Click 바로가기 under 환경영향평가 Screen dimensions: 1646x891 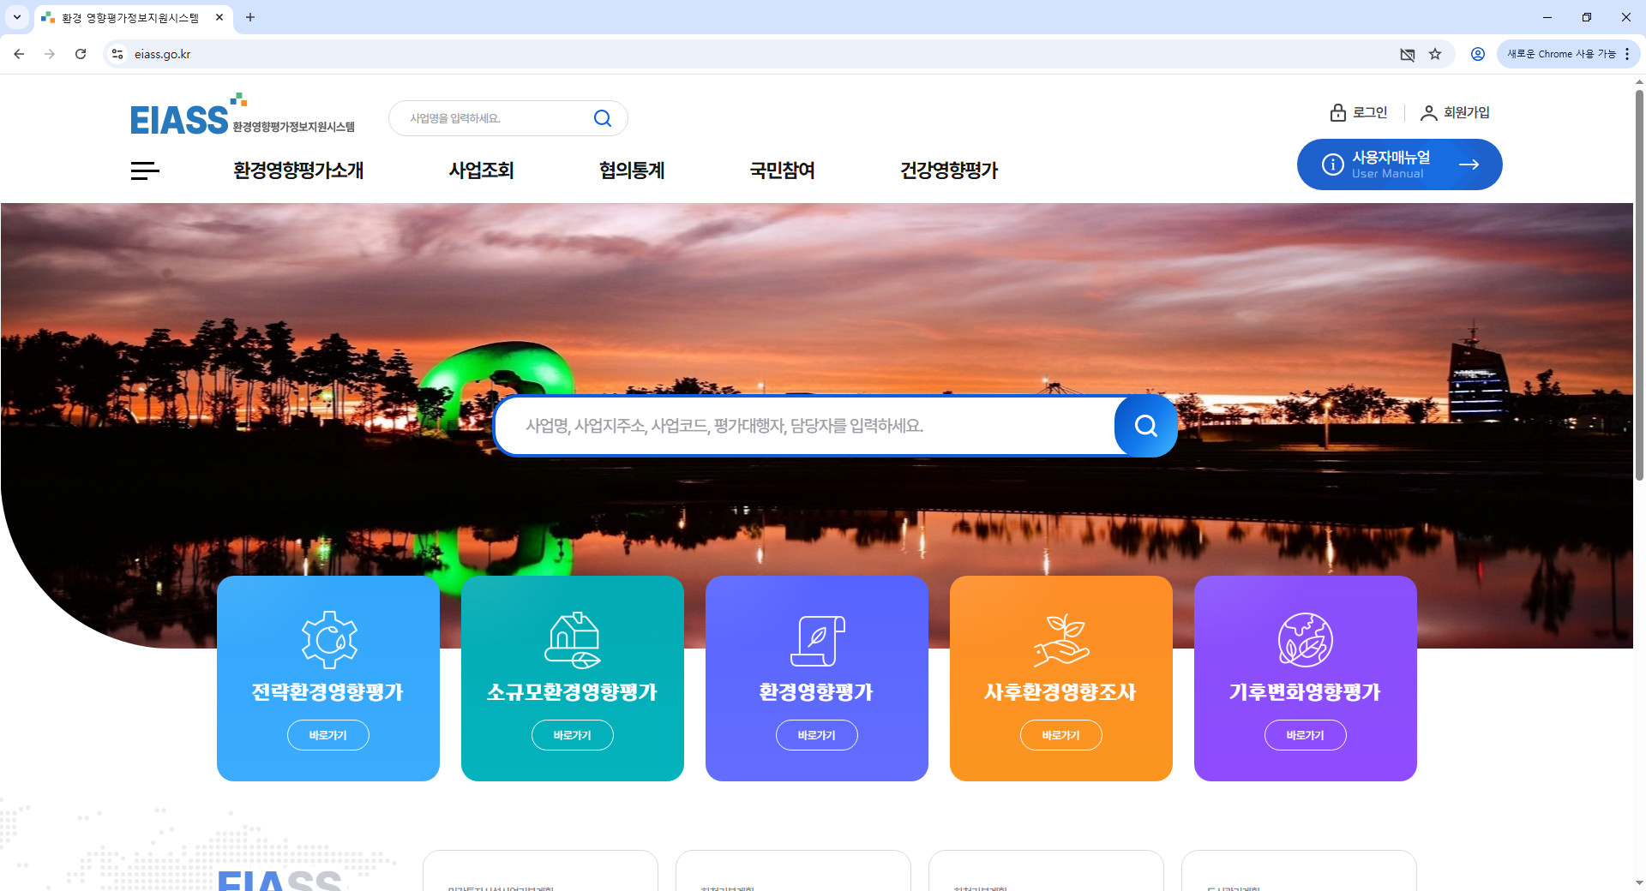(x=817, y=735)
